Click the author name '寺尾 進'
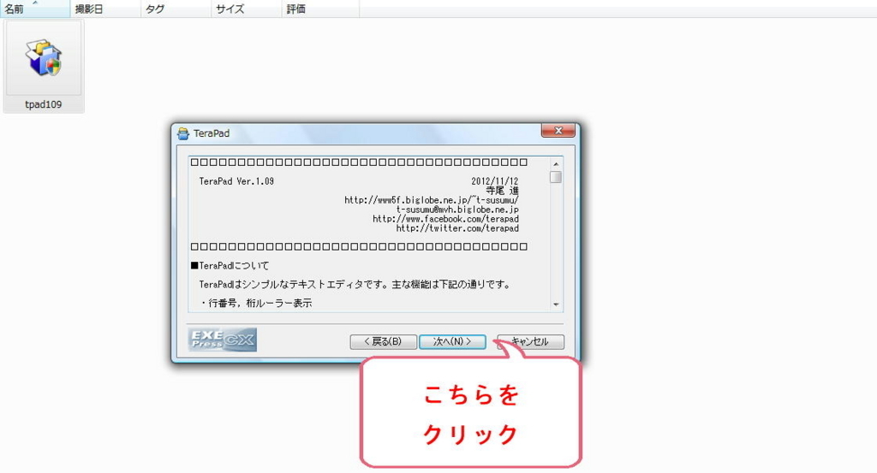This screenshot has height=473, width=877. [x=502, y=191]
